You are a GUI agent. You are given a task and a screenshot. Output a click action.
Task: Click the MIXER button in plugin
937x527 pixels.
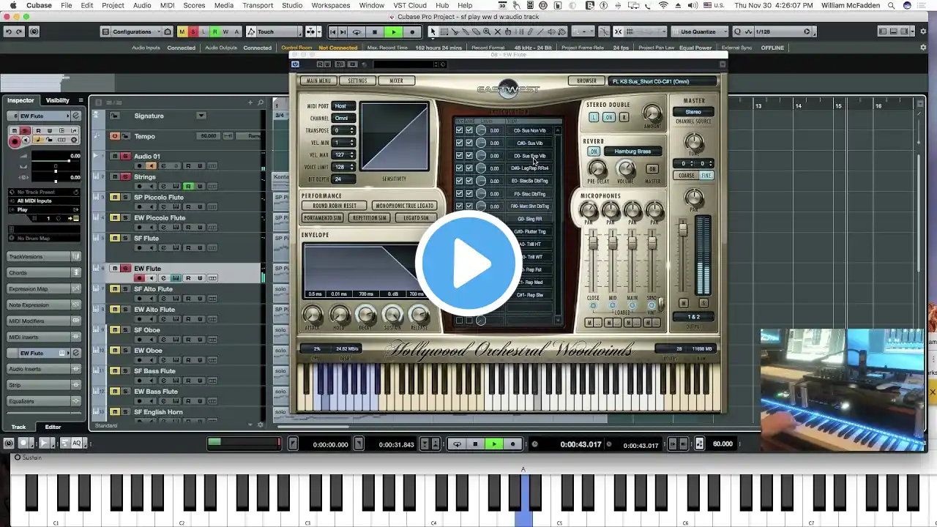tap(396, 81)
